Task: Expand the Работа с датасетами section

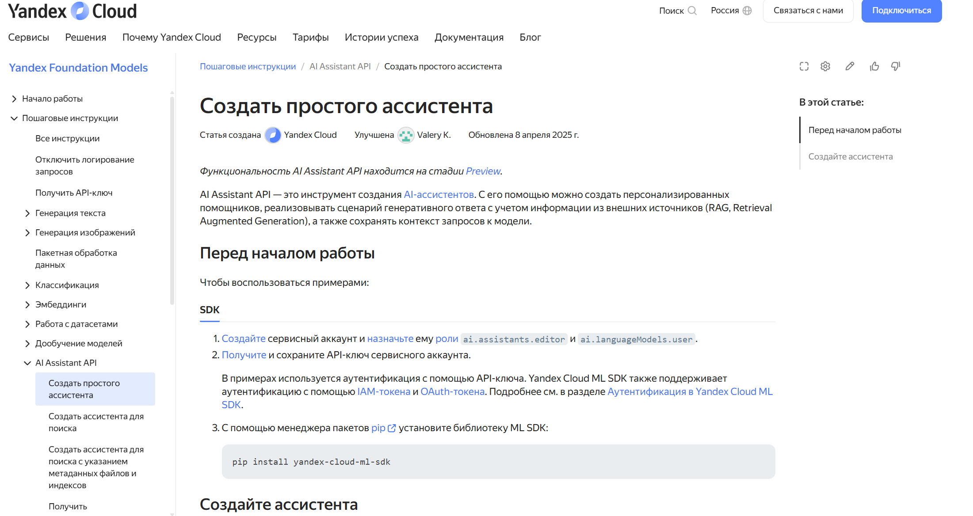Action: point(27,324)
